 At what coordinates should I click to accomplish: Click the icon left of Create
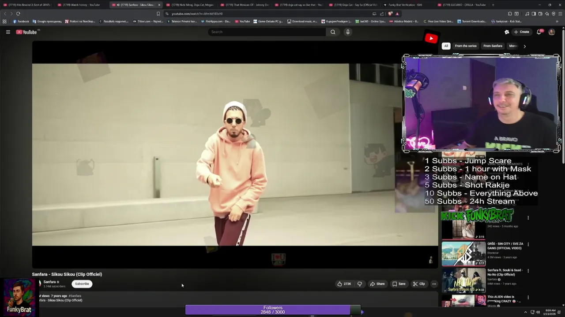tap(507, 32)
